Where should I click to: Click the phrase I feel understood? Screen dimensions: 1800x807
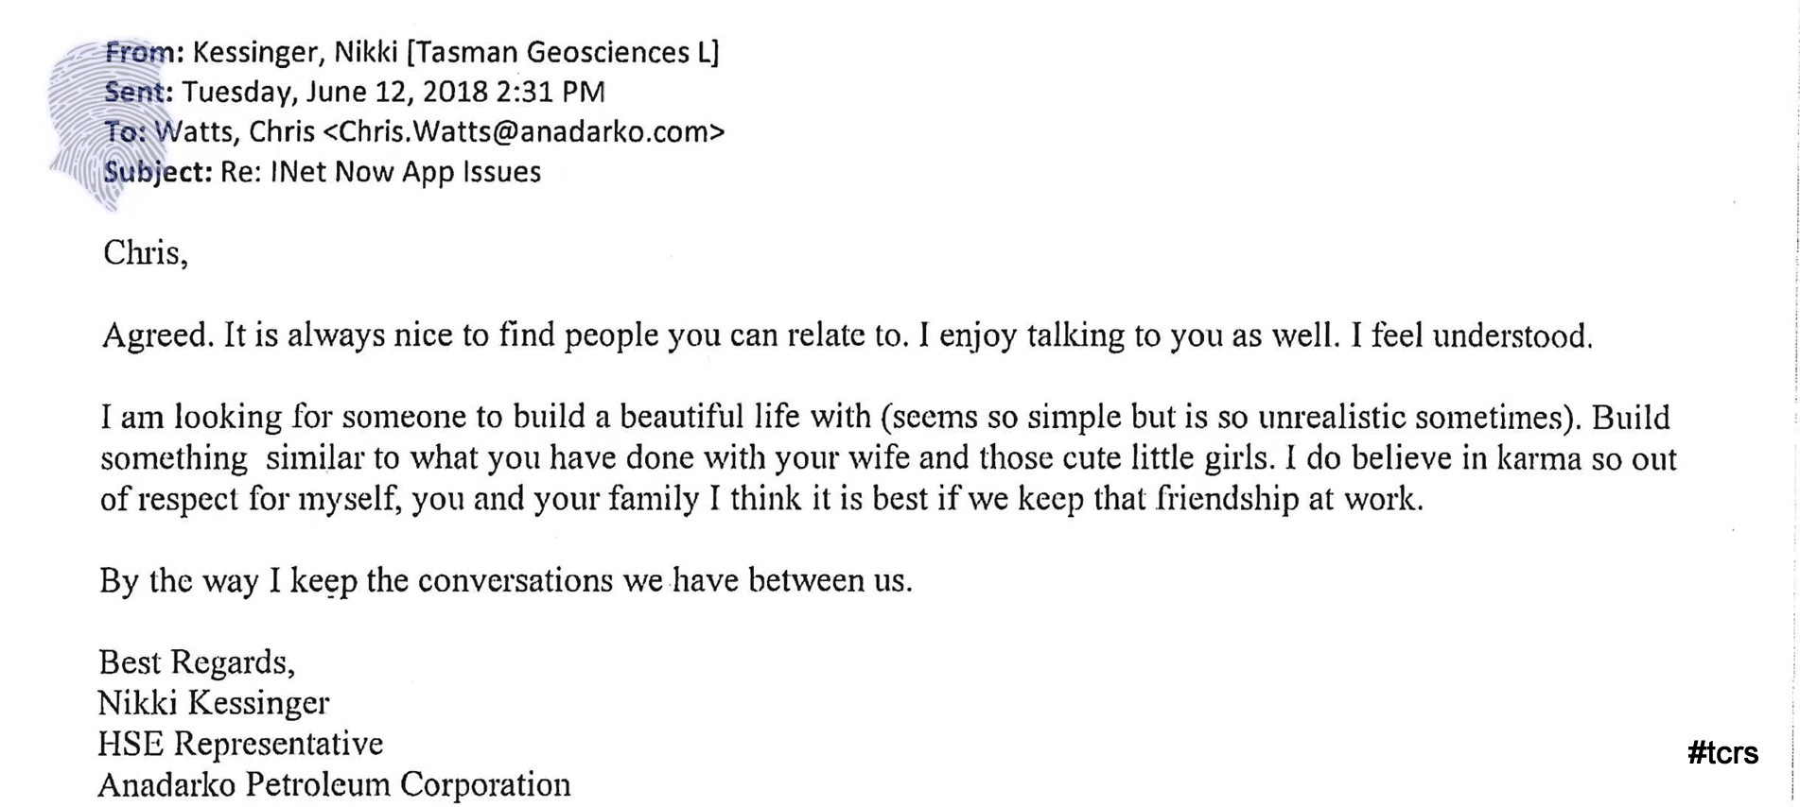click(1472, 335)
